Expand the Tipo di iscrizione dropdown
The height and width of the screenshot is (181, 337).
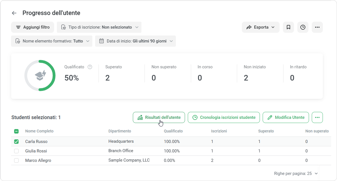[x=99, y=27]
